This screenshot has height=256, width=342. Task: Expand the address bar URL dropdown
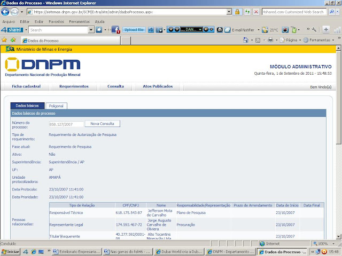(x=229, y=12)
